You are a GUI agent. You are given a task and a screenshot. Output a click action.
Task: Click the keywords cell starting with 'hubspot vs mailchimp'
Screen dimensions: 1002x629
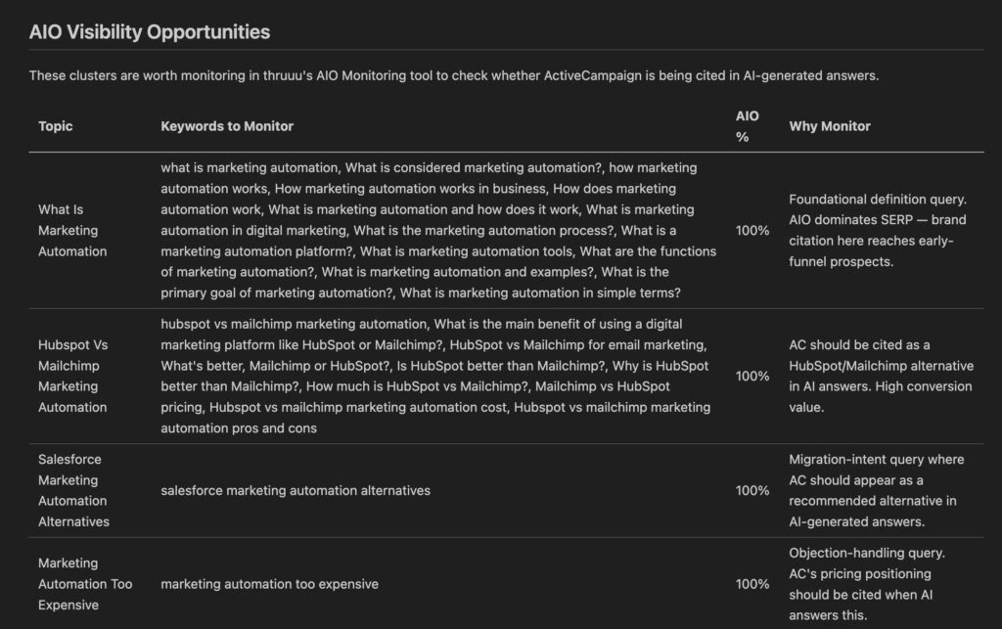tap(436, 376)
